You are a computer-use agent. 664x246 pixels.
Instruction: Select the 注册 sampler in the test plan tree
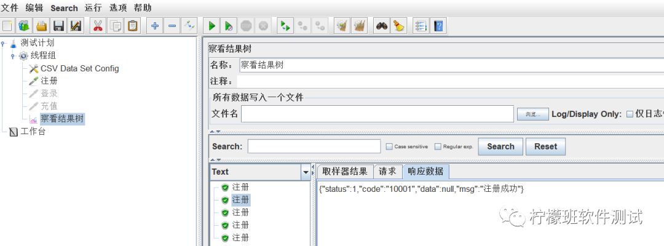(x=49, y=81)
